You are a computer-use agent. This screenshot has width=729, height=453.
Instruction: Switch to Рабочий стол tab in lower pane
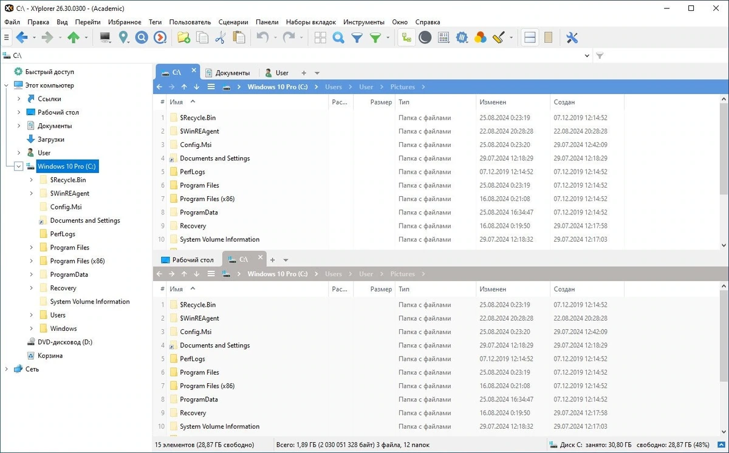(187, 260)
